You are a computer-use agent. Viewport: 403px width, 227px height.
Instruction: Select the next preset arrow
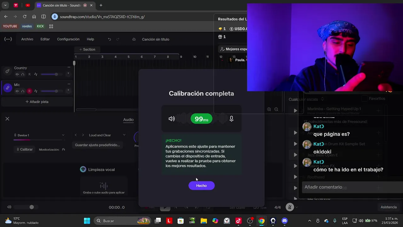[83, 135]
